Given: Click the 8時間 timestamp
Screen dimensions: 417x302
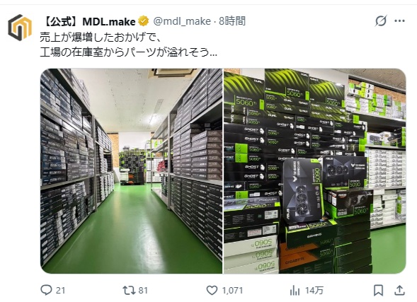Looking at the screenshot, I should [232, 21].
